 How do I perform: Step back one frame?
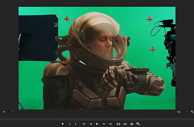(91, 124)
